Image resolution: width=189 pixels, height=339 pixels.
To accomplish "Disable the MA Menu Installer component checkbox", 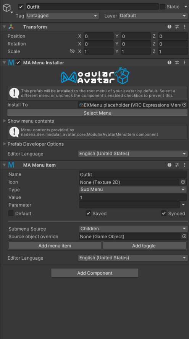I will tap(18, 63).
